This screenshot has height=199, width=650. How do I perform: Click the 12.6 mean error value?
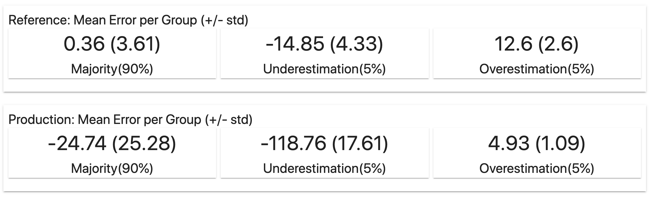pyautogui.click(x=513, y=44)
